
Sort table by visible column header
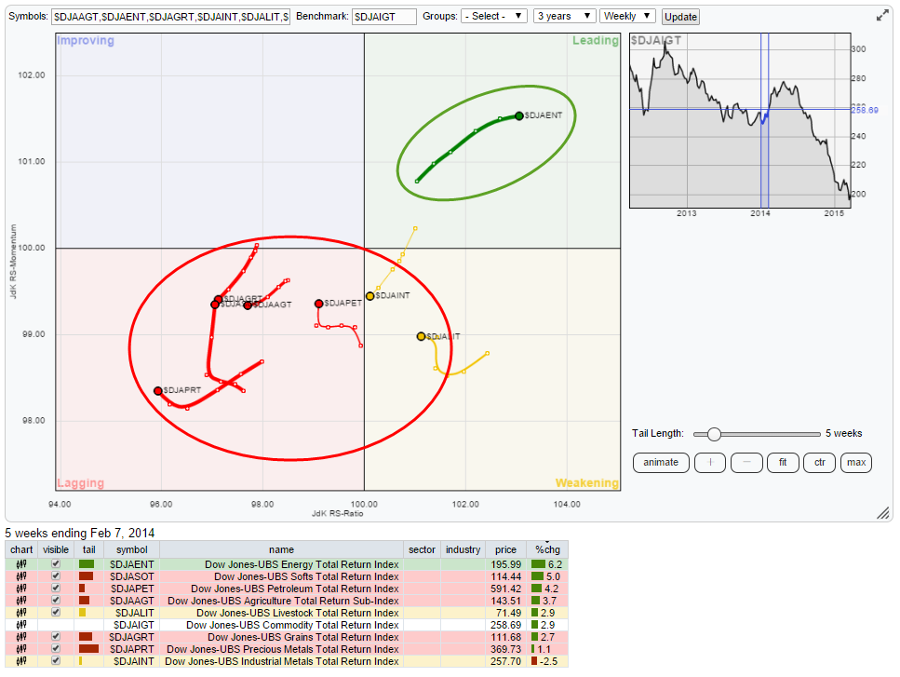(x=56, y=549)
